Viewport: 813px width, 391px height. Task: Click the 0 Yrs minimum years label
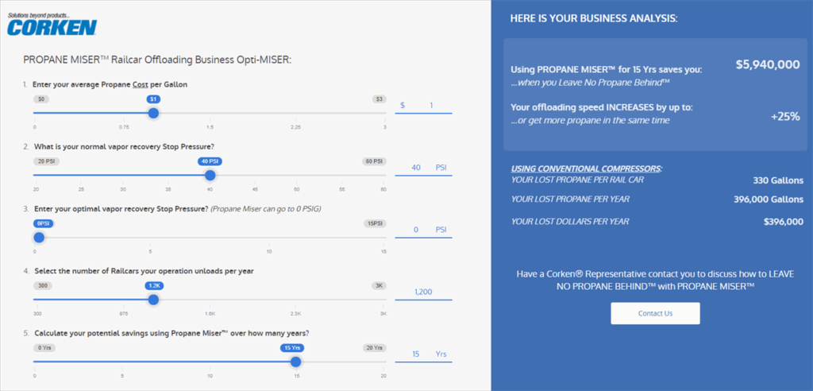[x=45, y=347]
